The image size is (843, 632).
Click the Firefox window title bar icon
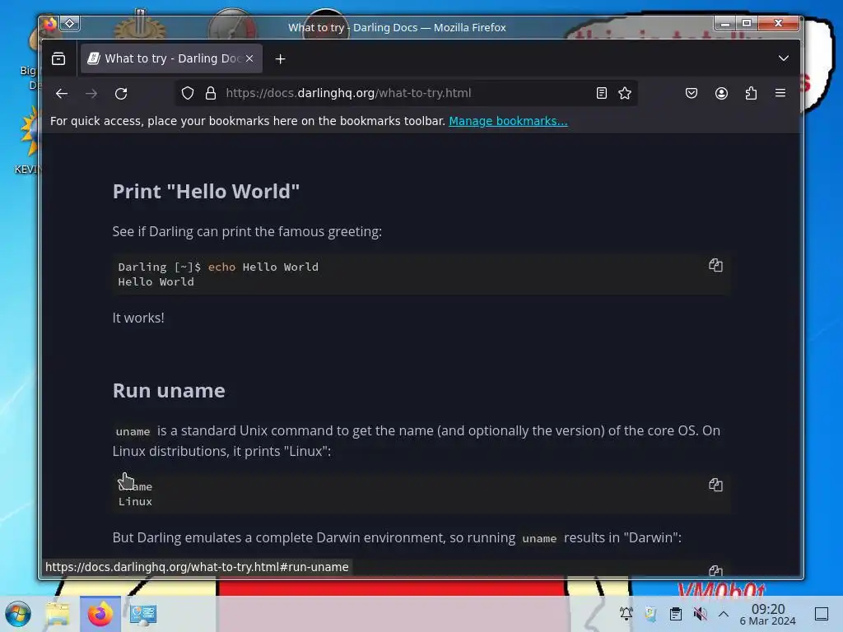coord(50,24)
